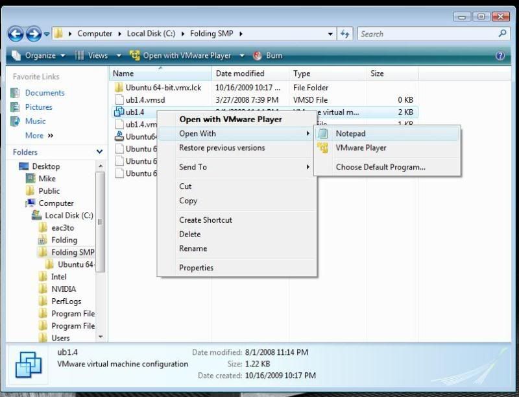Select the Ubuntu 64-bit.vmx.lck folder icon

[119, 87]
